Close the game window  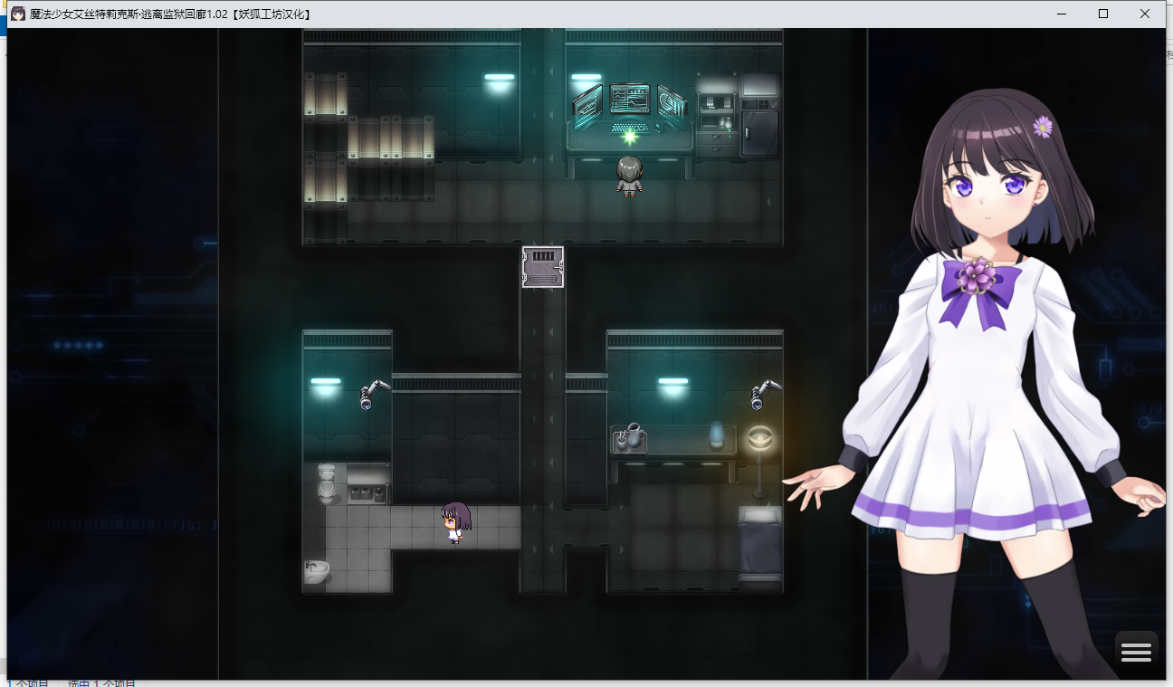pos(1145,14)
